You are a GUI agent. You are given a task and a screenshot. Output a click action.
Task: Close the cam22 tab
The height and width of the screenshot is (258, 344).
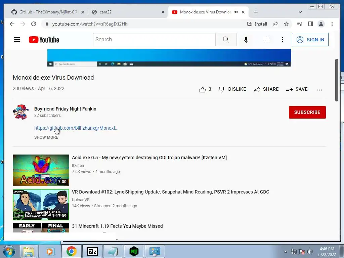163,12
